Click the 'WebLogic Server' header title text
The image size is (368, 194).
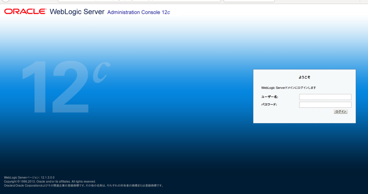point(77,12)
